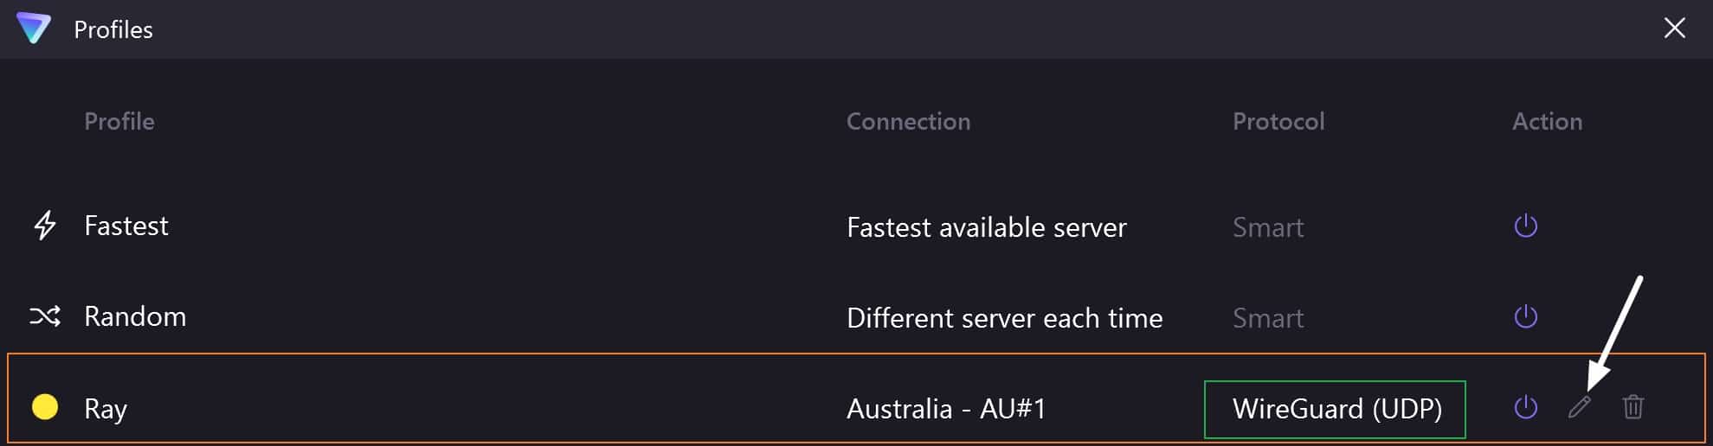The width and height of the screenshot is (1713, 446).
Task: Click the Protocol column header
Action: (1278, 121)
